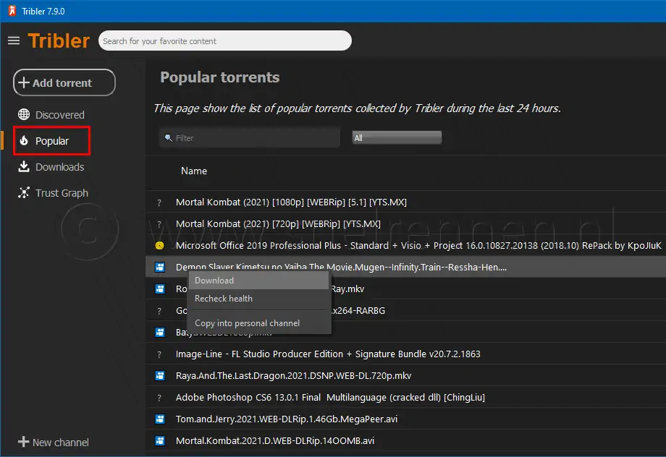This screenshot has width=666, height=457.
Task: Select Raya.And.The.Last.Dragon.2021 torrent
Action: click(x=293, y=375)
